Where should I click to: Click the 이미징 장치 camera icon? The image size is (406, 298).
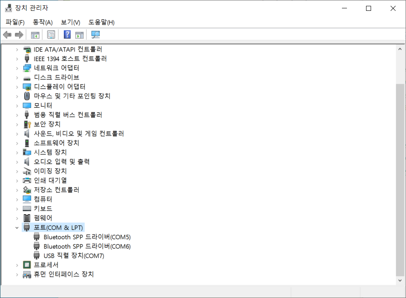tap(27, 171)
